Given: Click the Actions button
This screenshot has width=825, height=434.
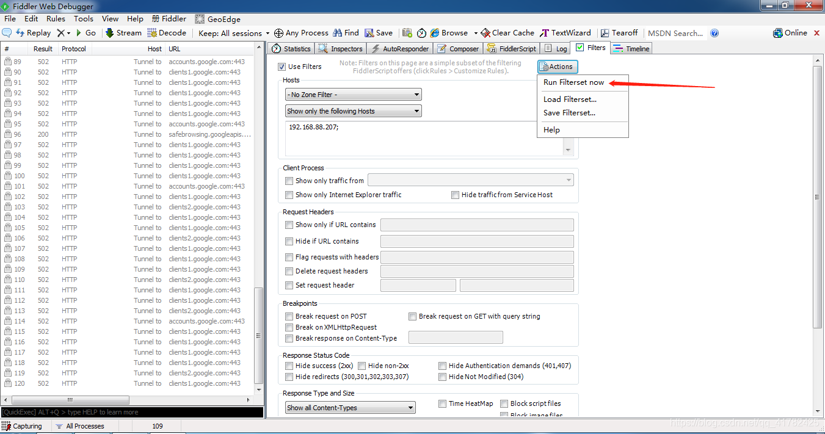Looking at the screenshot, I should coord(557,67).
